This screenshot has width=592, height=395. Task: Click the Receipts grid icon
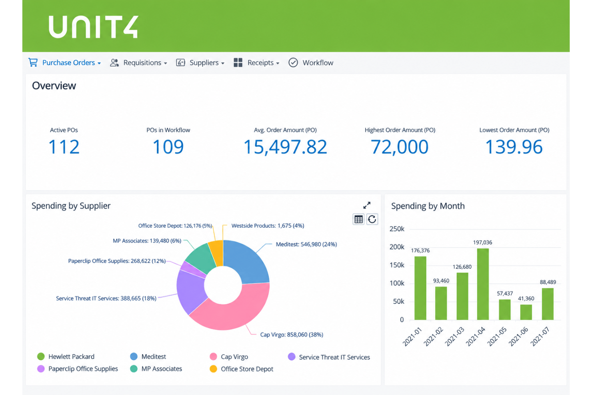pyautogui.click(x=238, y=62)
